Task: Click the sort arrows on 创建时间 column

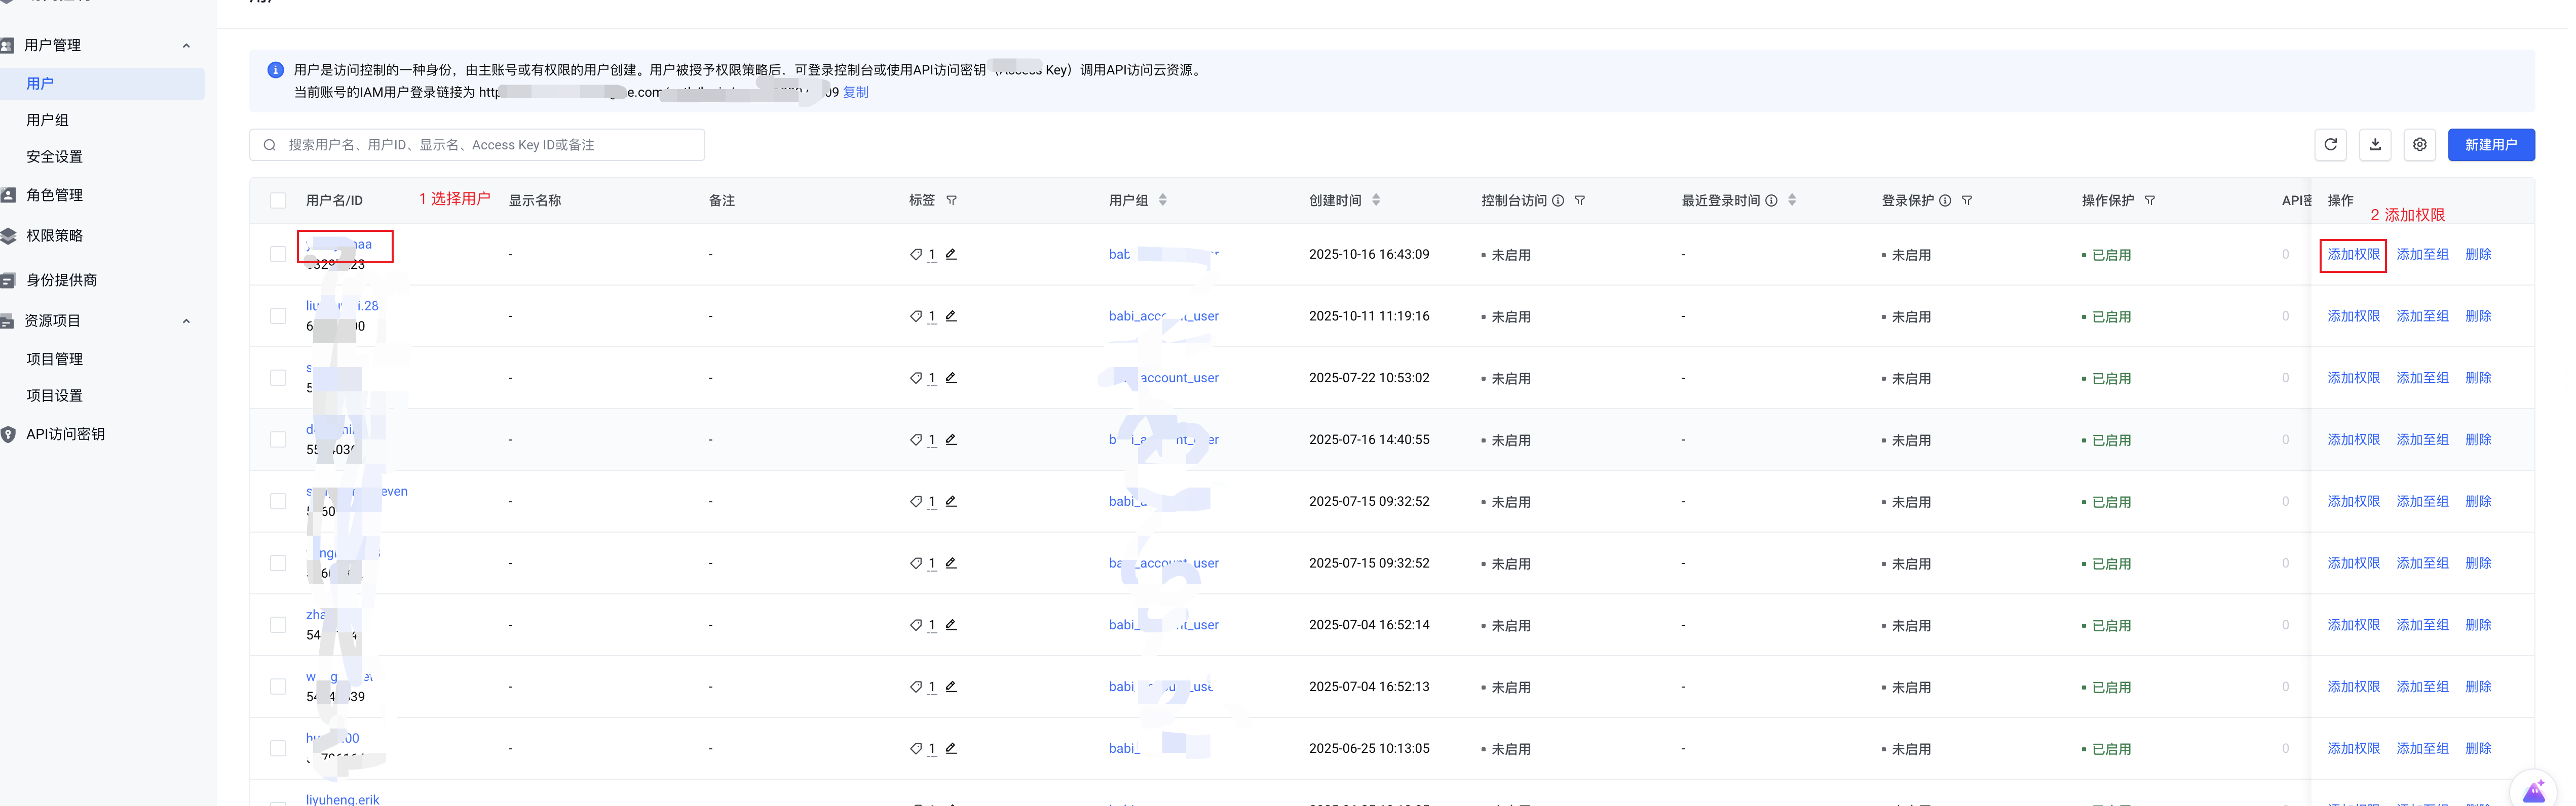Action: [1376, 201]
